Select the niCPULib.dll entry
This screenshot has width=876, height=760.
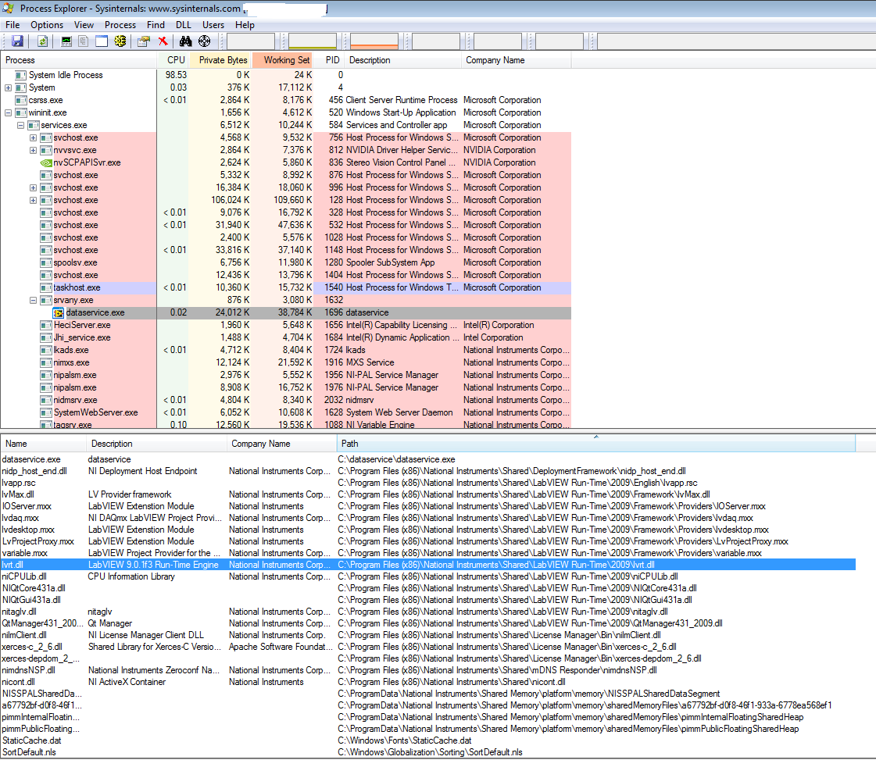[x=428, y=577]
